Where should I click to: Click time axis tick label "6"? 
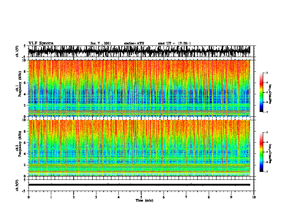[x=164, y=197]
